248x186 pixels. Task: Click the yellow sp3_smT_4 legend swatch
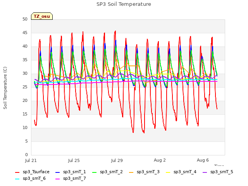pos(168,172)
